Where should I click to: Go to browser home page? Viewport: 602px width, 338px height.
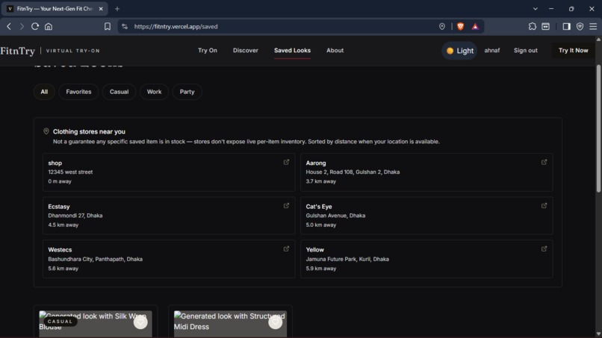[x=49, y=26]
